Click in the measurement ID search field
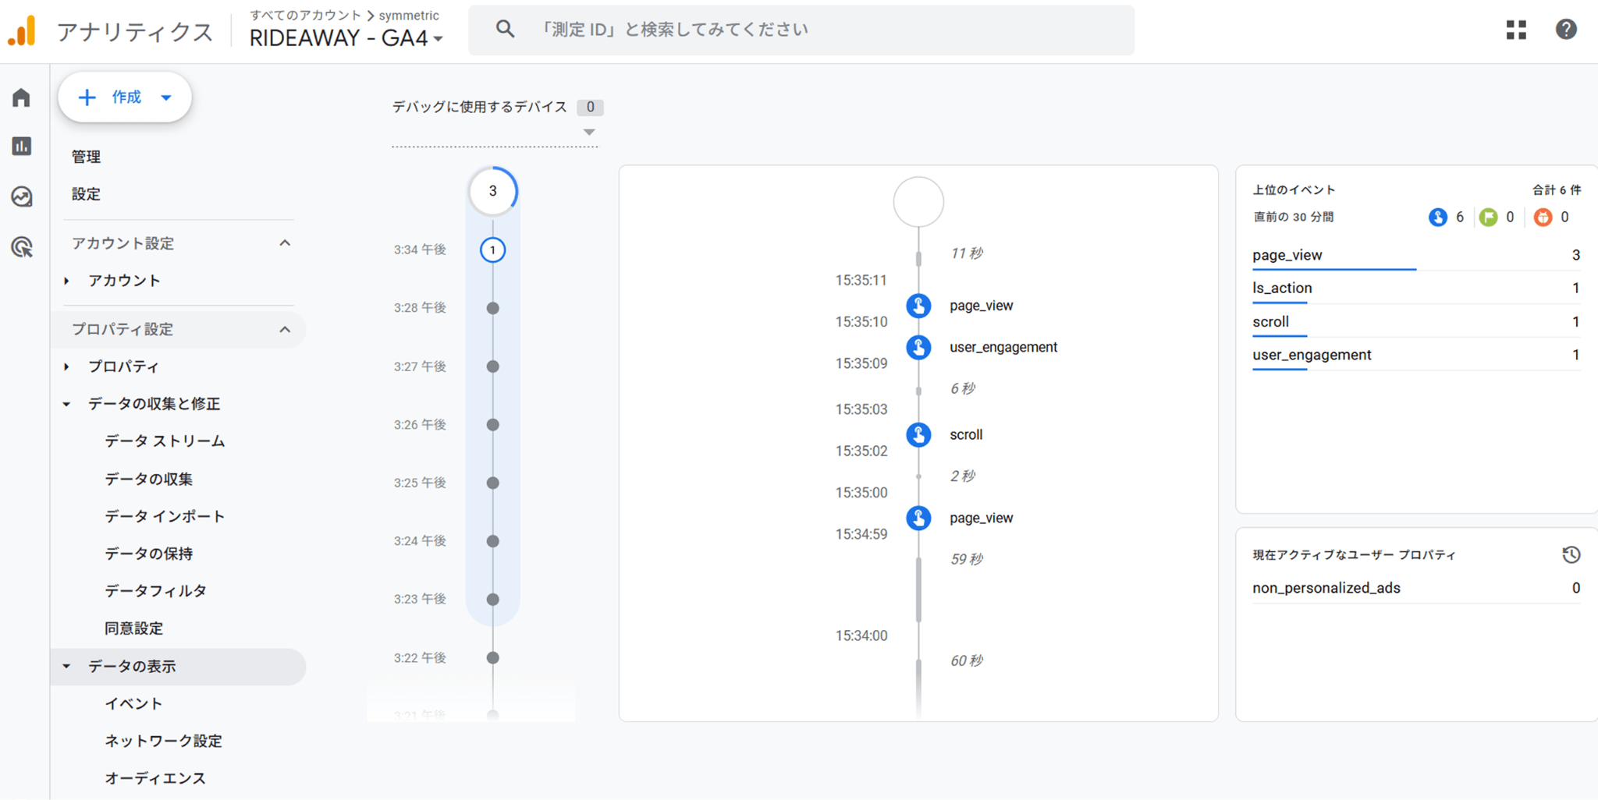Screen dimensions: 1598x800 pyautogui.click(x=801, y=30)
